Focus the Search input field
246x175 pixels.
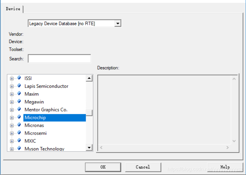59,59
